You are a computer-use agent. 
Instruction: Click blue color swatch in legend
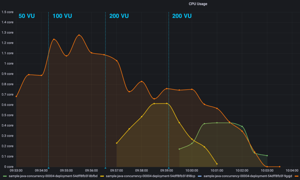[200, 176]
